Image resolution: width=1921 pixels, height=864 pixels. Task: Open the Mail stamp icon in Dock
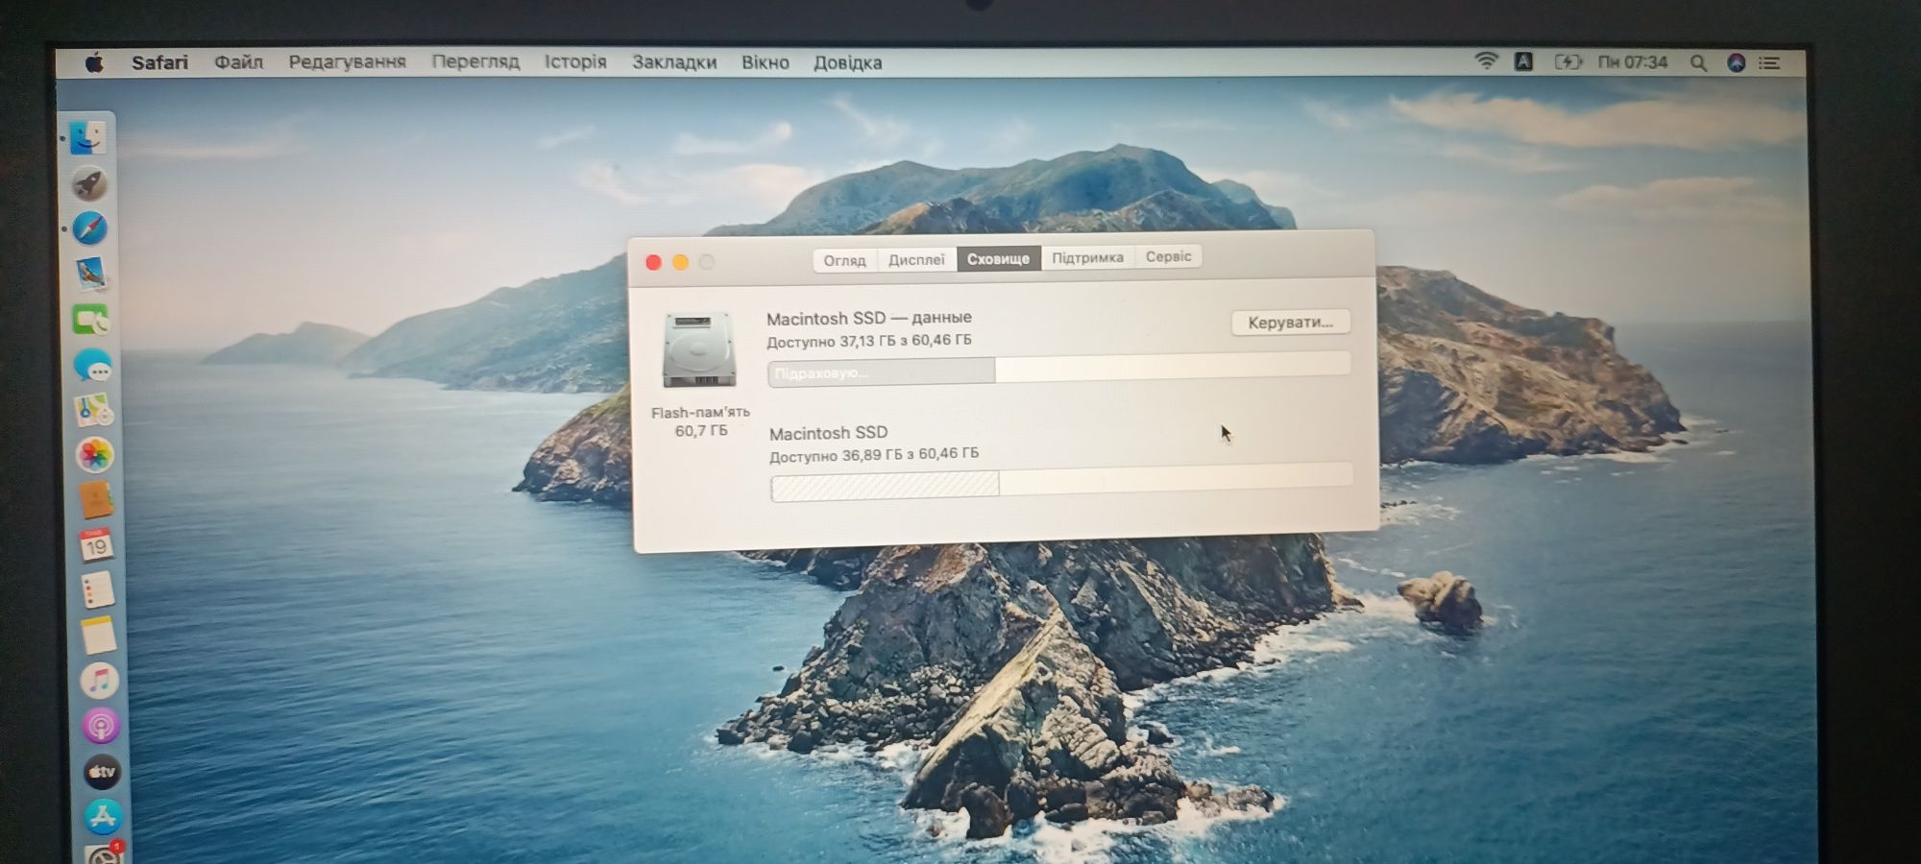pos(91,274)
